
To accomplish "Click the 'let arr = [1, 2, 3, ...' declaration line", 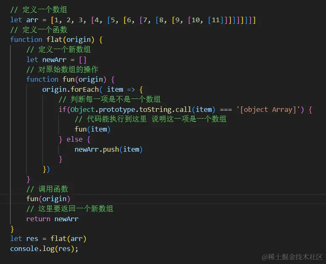I will (x=133, y=20).
